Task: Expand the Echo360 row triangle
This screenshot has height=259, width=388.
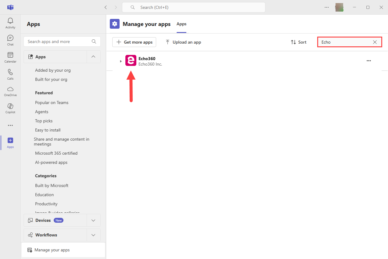Action: 121,61
